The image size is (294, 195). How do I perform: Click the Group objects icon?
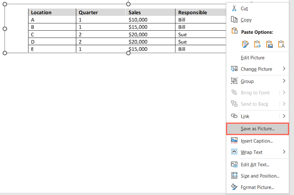(x=234, y=81)
